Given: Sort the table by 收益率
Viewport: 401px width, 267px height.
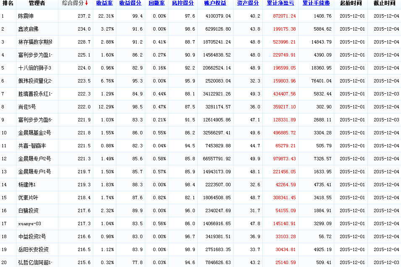Looking at the screenshot, I should click(104, 3).
